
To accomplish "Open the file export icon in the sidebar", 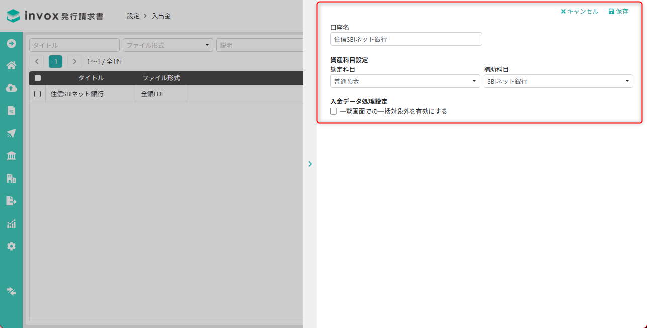I will (11, 201).
